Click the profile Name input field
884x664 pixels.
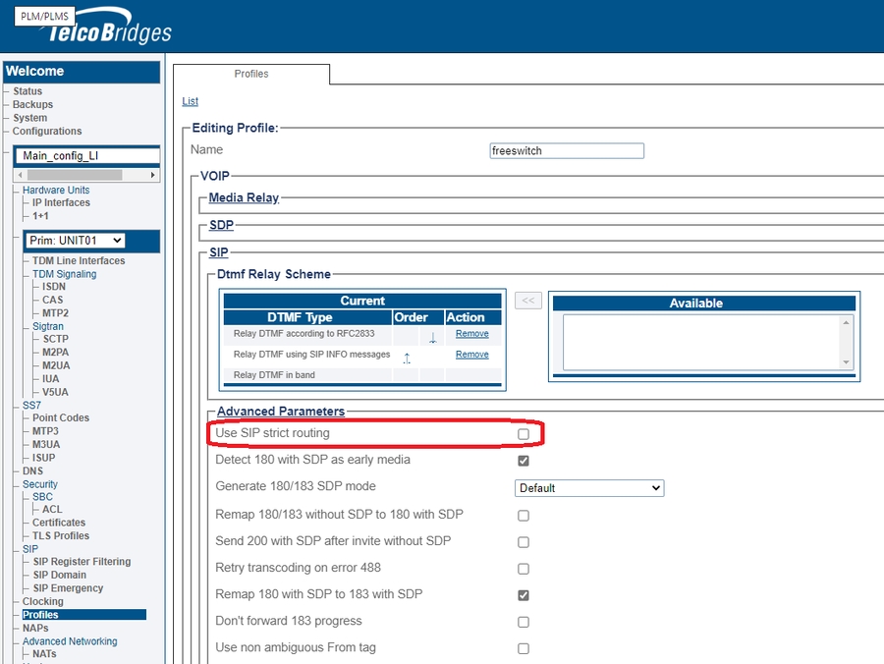(567, 151)
